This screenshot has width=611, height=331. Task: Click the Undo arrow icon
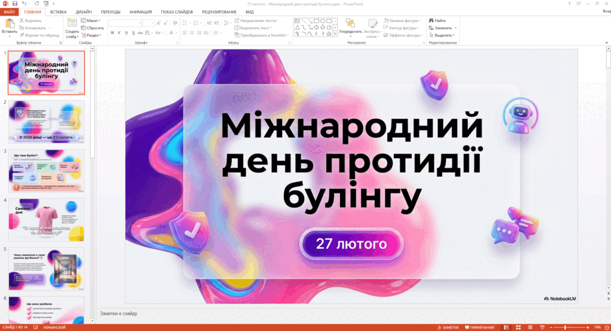click(x=24, y=3)
